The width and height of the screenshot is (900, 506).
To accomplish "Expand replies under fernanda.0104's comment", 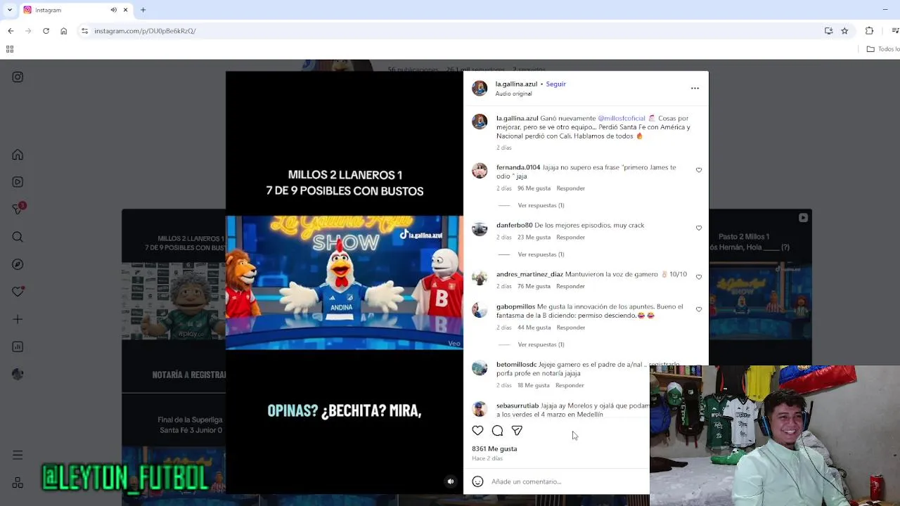I will point(541,205).
